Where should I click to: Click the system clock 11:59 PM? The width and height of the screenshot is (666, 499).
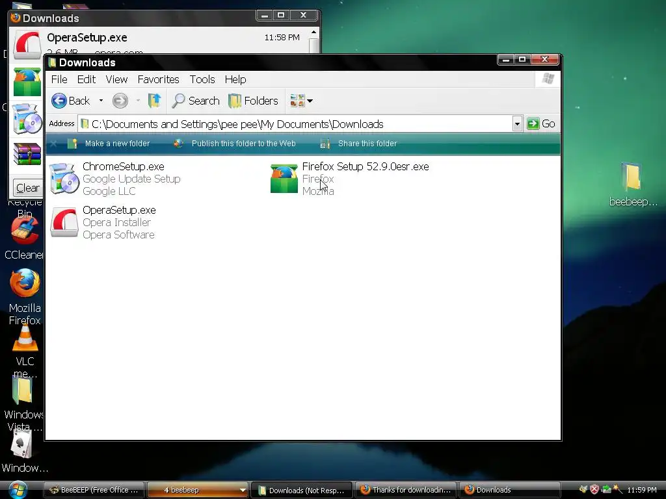pos(642,490)
